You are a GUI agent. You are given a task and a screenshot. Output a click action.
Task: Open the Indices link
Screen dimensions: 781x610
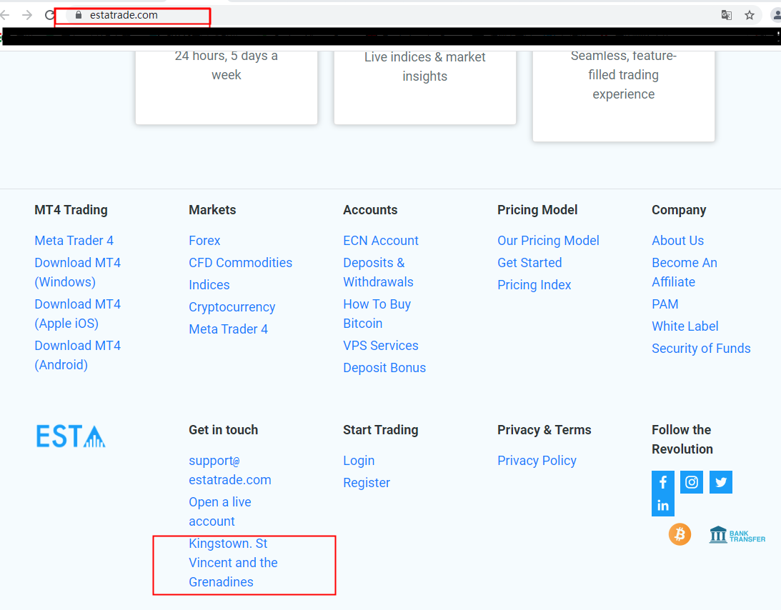tap(209, 285)
